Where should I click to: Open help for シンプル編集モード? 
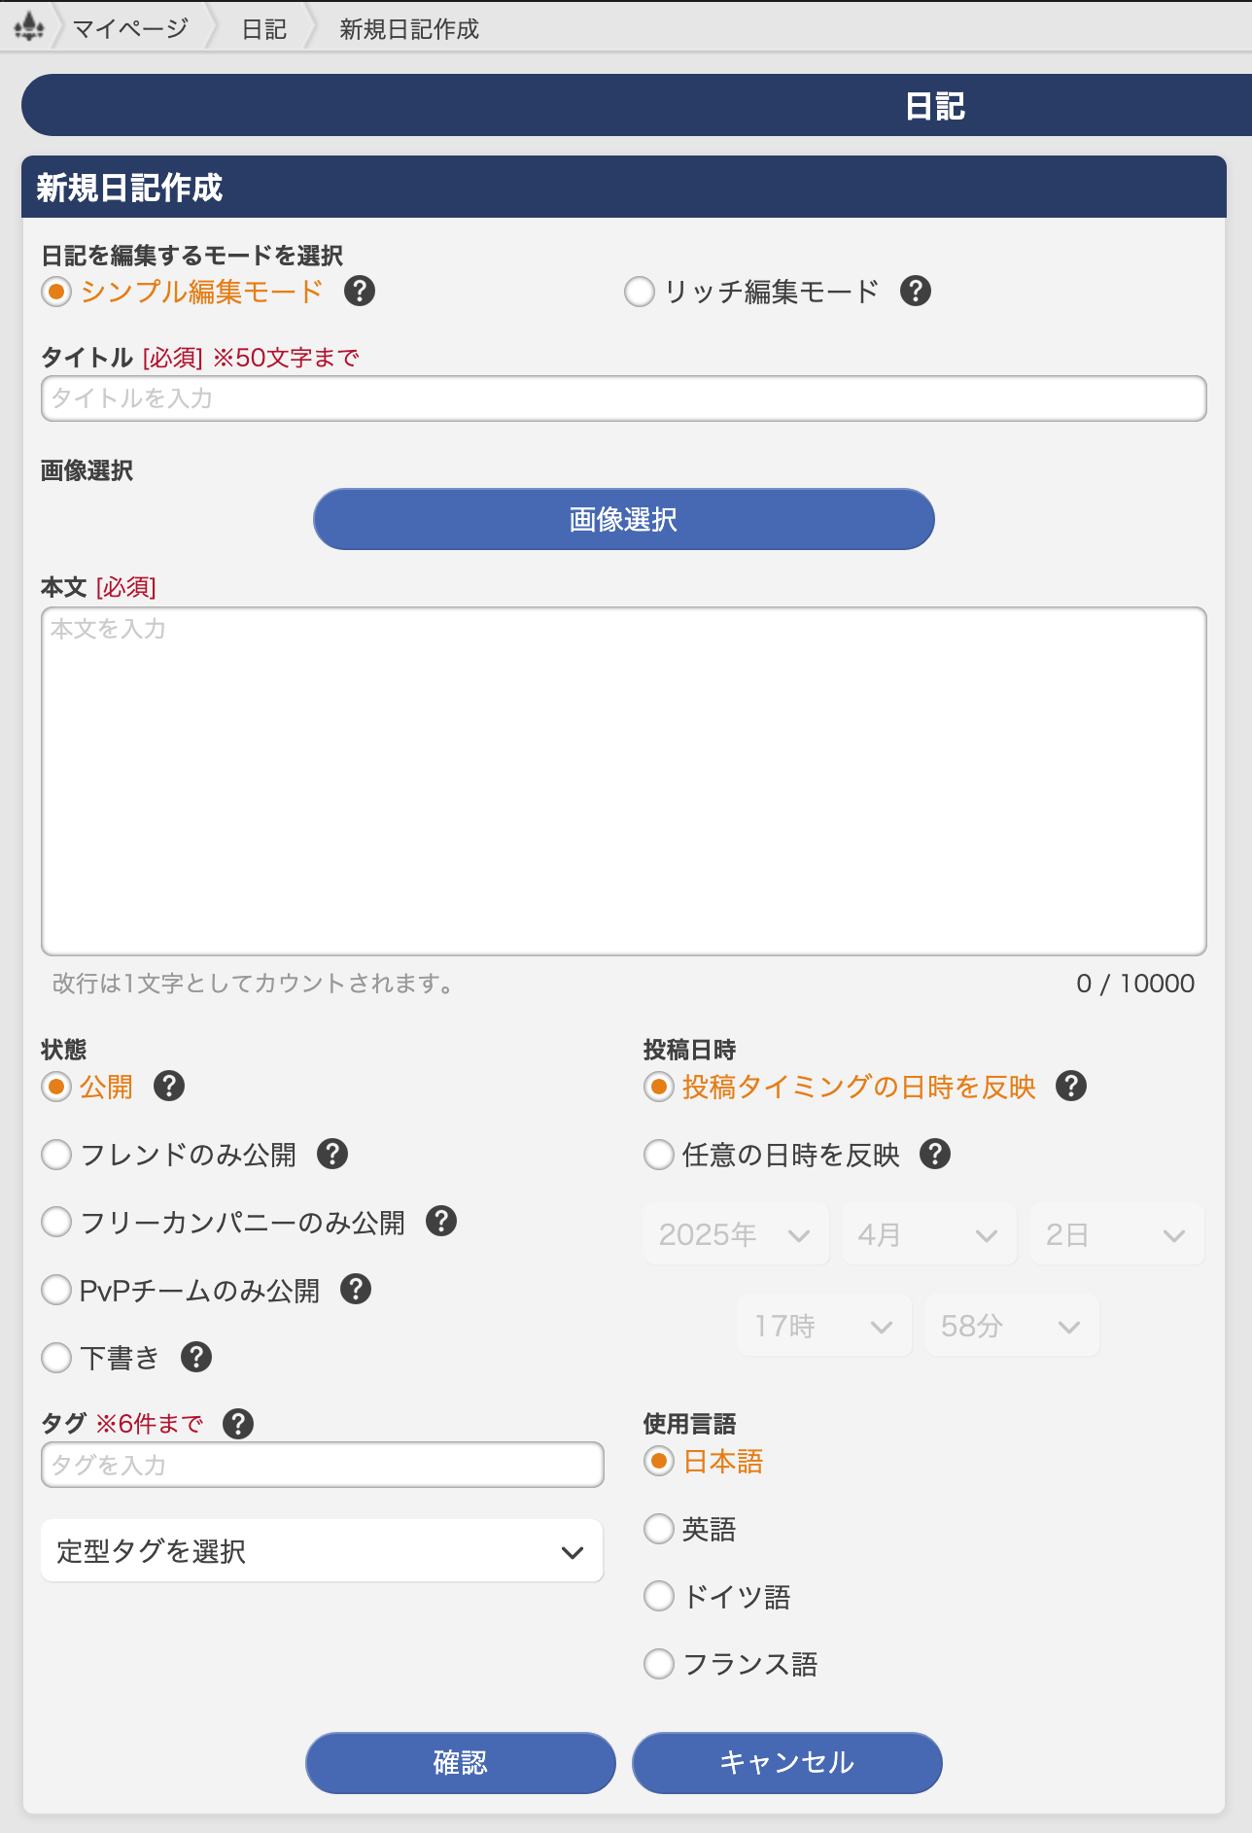click(x=360, y=291)
